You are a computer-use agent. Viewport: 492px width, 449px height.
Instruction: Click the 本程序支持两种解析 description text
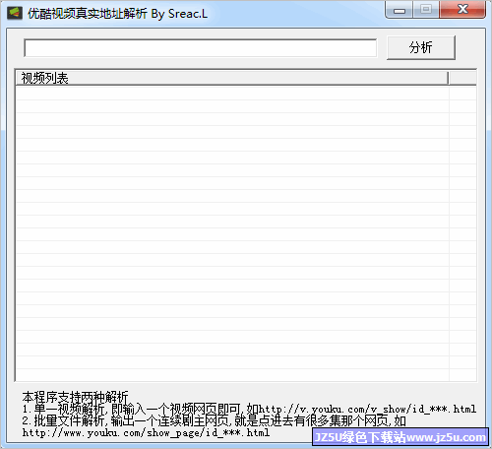[75, 397]
